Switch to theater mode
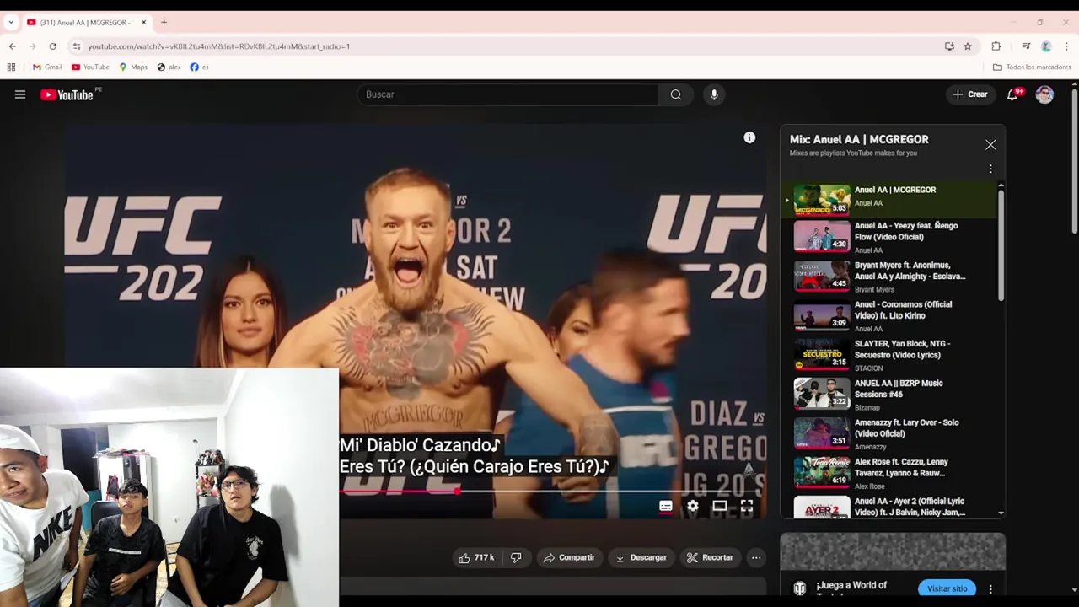1079x607 pixels. (x=719, y=506)
